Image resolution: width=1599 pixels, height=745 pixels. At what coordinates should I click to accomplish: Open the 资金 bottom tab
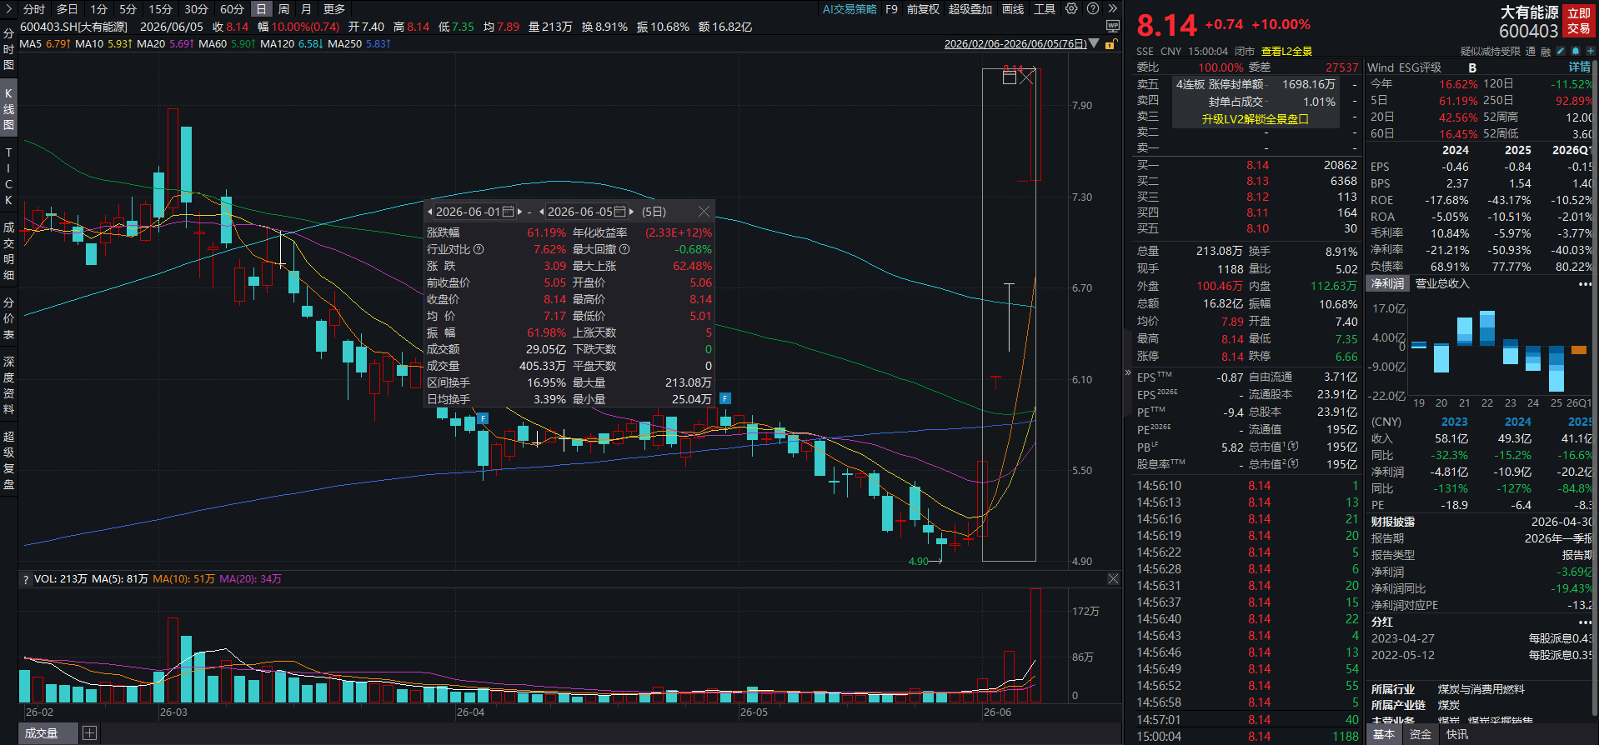[x=1421, y=734]
